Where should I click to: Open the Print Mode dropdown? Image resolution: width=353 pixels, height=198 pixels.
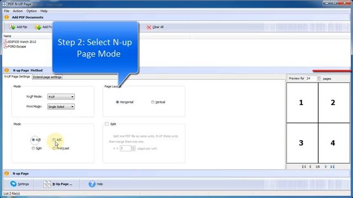(61, 107)
